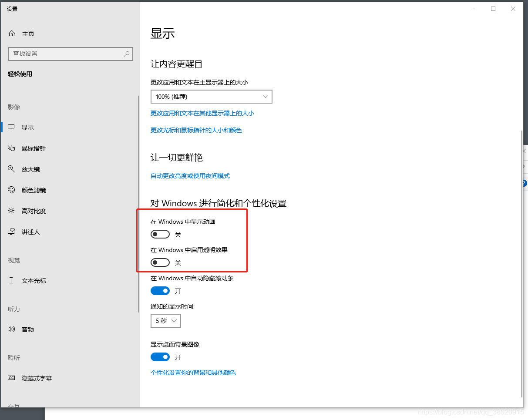The image size is (528, 420).
Task: Click the 视觉 section label
Action: click(x=14, y=260)
